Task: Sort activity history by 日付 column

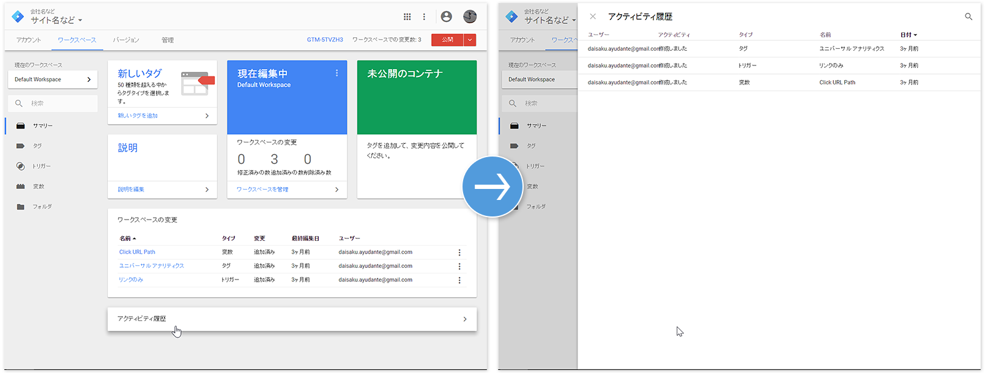Action: tap(909, 35)
